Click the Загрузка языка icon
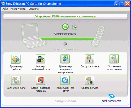 90,59
